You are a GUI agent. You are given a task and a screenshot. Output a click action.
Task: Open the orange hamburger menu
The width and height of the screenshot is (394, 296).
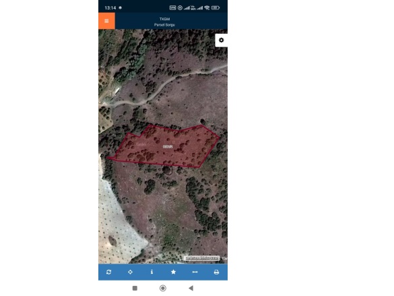[x=106, y=21]
